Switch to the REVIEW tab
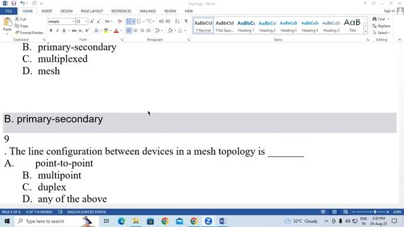The image size is (404, 227). pyautogui.click(x=170, y=11)
